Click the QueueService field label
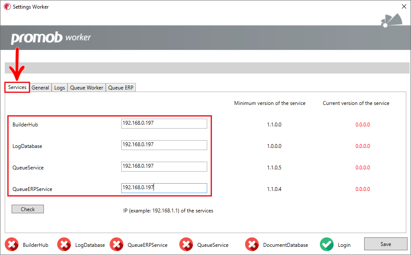 28,167
